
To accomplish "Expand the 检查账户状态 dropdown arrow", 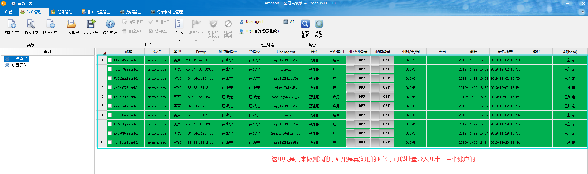I will (x=213, y=41).
